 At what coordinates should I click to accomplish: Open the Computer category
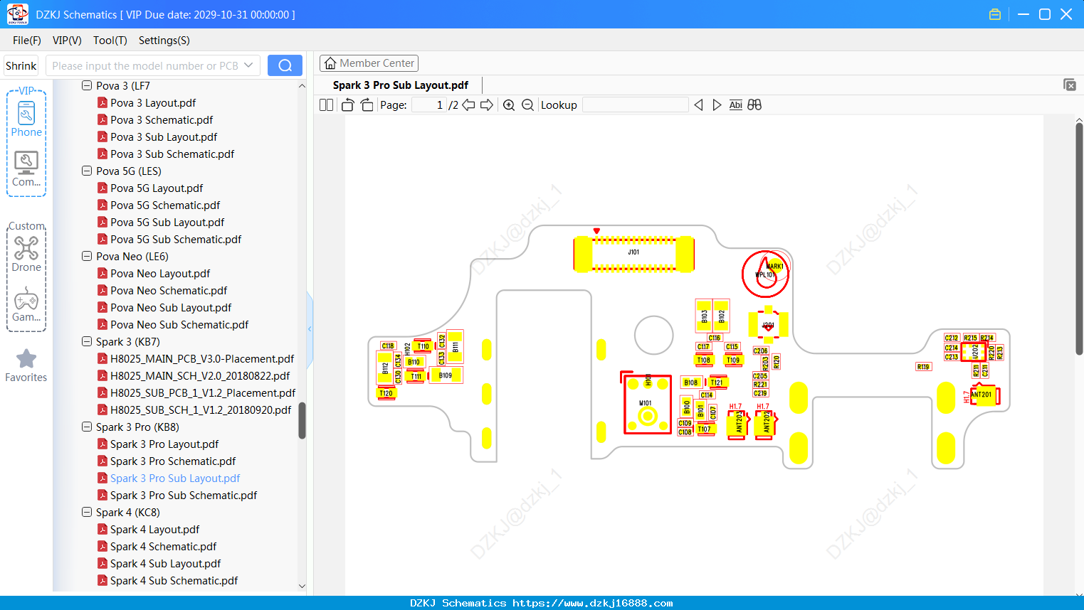(x=26, y=168)
